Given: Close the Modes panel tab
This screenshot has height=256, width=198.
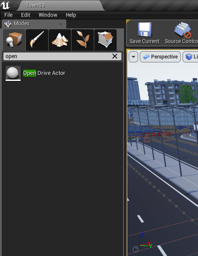Looking at the screenshot, I should pyautogui.click(x=61, y=24).
